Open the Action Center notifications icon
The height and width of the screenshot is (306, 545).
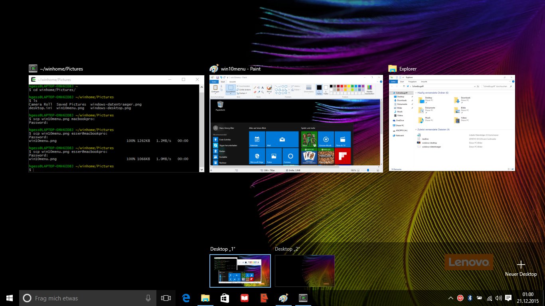tap(508, 298)
